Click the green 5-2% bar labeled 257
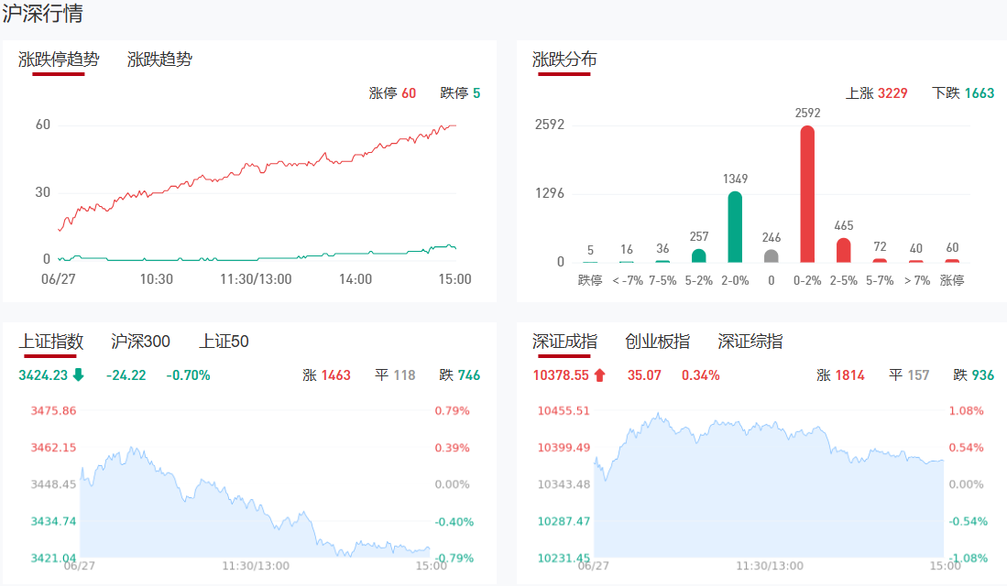This screenshot has width=1007, height=586. point(699,255)
